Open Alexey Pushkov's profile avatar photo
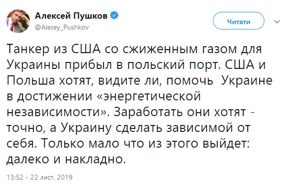This screenshot has height=186, width=285. [x=18, y=21]
